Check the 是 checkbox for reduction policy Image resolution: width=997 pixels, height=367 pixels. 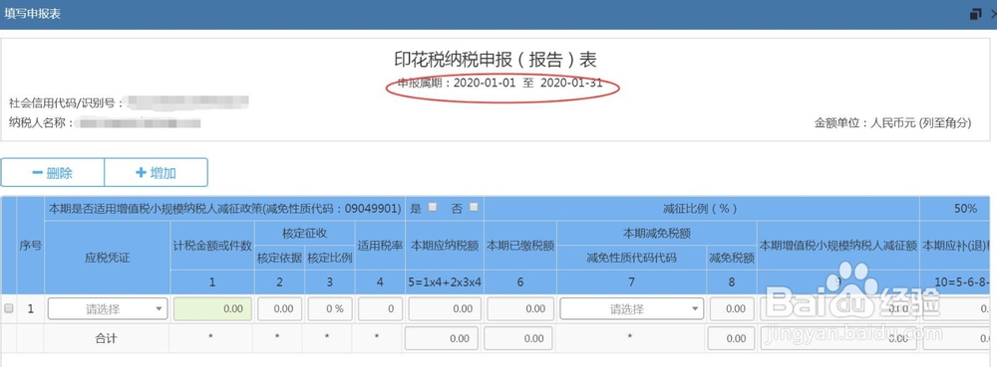point(433,207)
